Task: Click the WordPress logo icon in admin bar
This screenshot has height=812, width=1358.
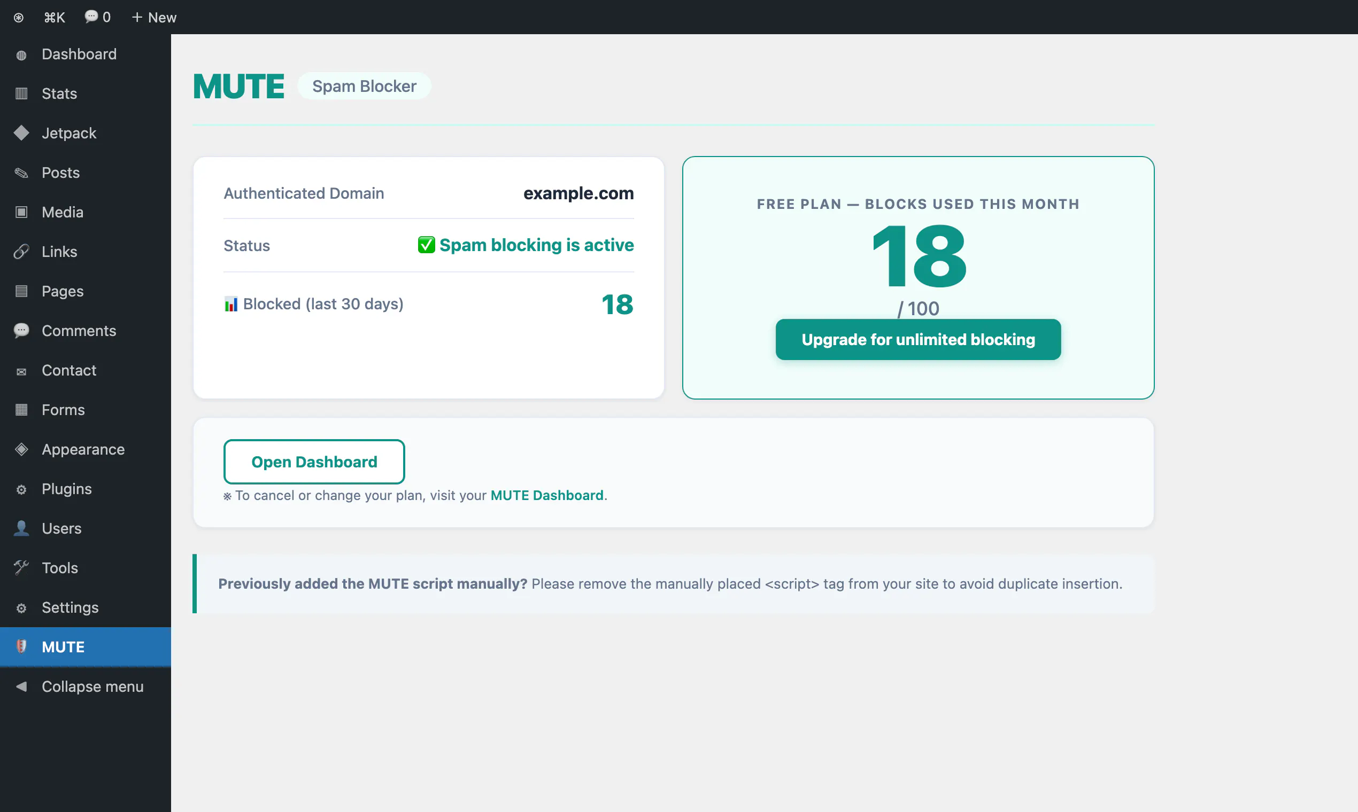Action: 19,18
